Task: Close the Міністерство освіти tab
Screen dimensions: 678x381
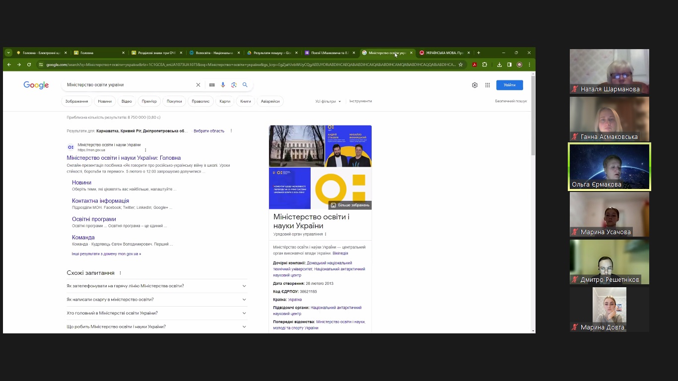Action: 411,53
